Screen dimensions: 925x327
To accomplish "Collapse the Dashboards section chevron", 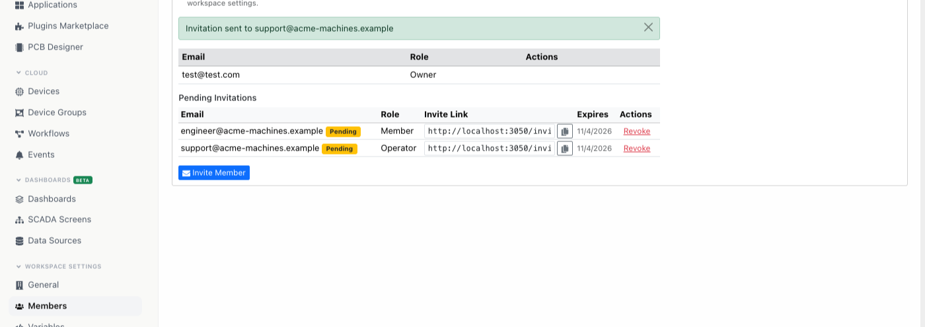I will 18,180.
